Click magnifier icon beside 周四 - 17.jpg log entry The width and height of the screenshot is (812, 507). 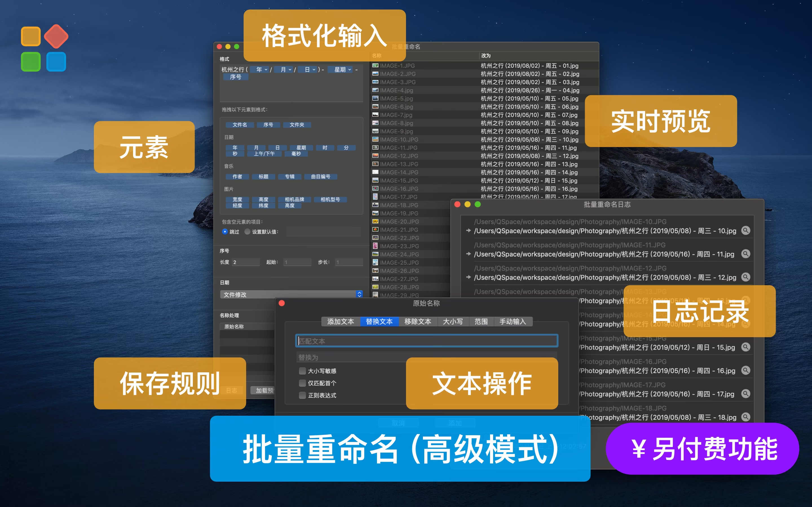click(x=745, y=394)
